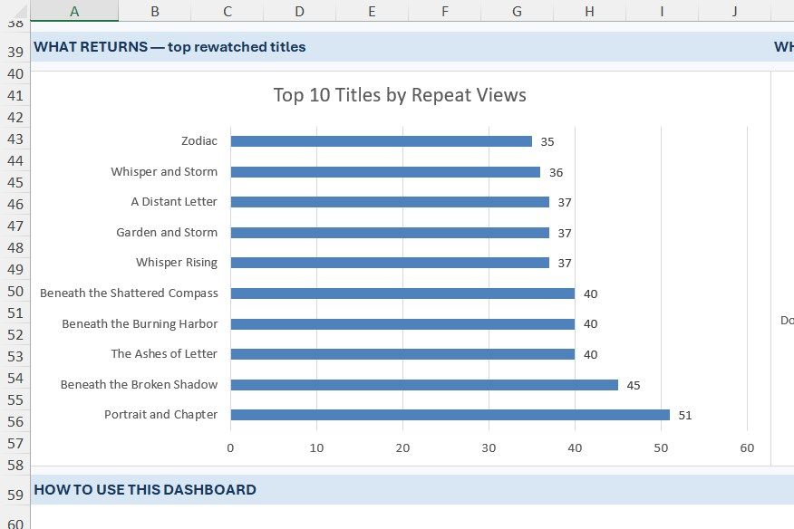This screenshot has height=529, width=794.
Task: Select column D header
Action: (300, 11)
